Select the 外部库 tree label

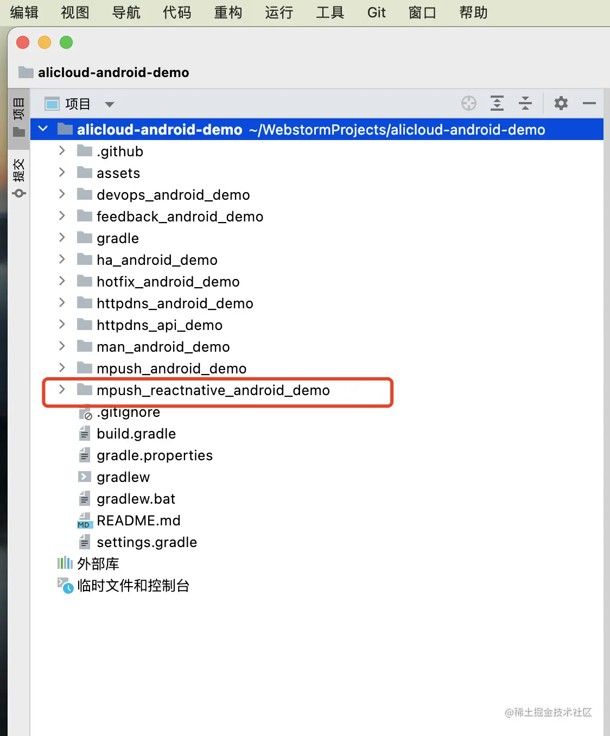tap(98, 564)
